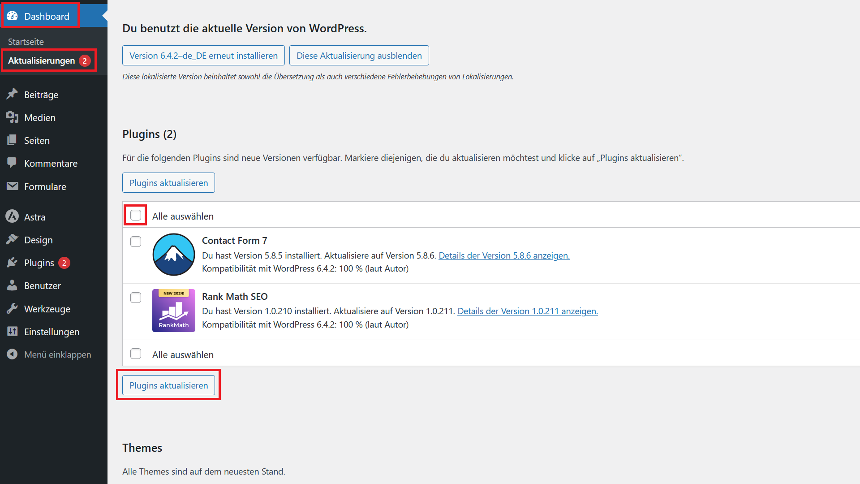
Task: Open Kommentare in the sidebar
Action: pyautogui.click(x=54, y=163)
